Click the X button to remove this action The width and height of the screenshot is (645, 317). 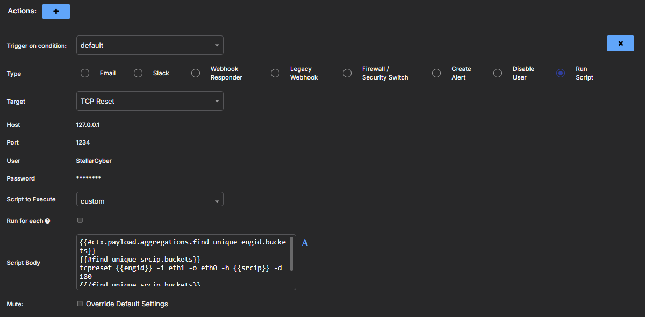(620, 43)
